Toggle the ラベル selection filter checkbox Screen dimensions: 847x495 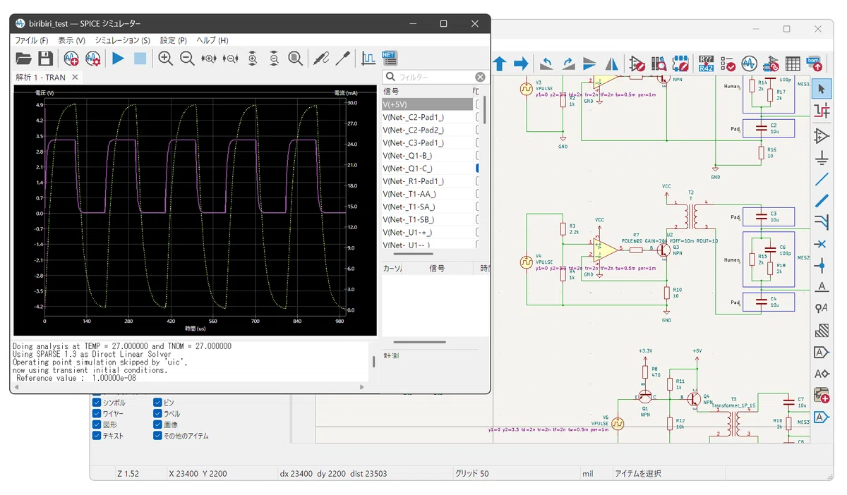click(x=157, y=414)
